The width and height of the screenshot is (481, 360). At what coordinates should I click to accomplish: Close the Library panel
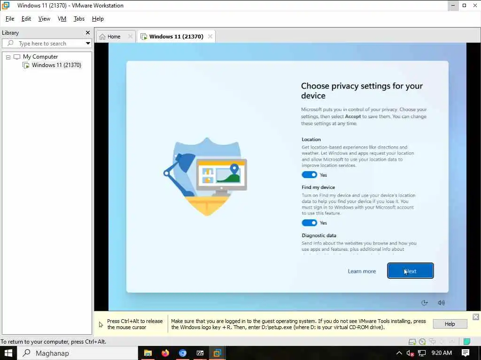[88, 32]
